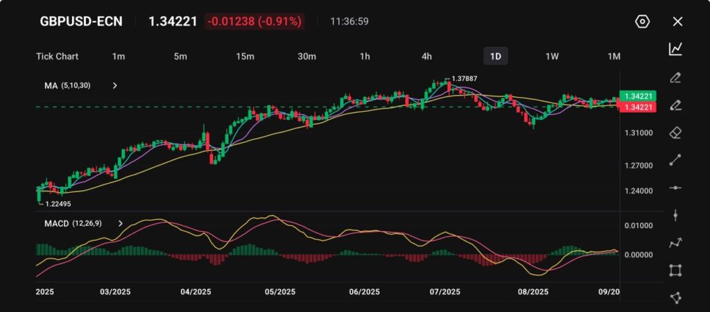The width and height of the screenshot is (710, 312).
Task: Select the 1M monthly timeframe
Action: pyautogui.click(x=614, y=56)
